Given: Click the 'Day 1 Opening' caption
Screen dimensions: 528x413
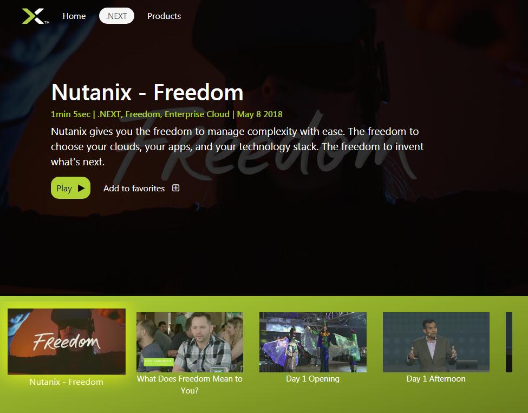Looking at the screenshot, I should 313,379.
